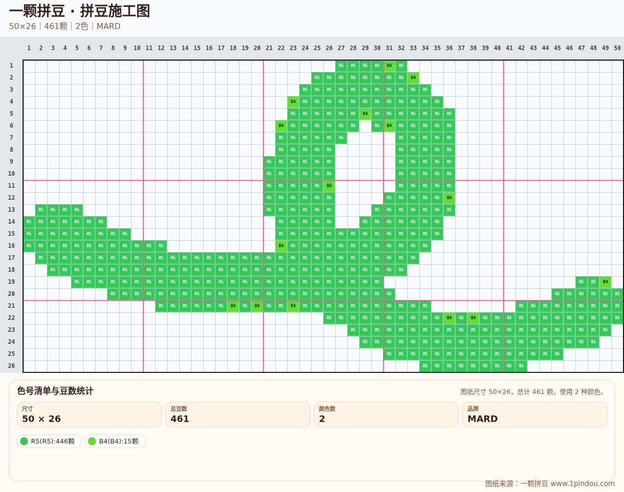Click R5 bead at row 14, column 1

[29, 222]
